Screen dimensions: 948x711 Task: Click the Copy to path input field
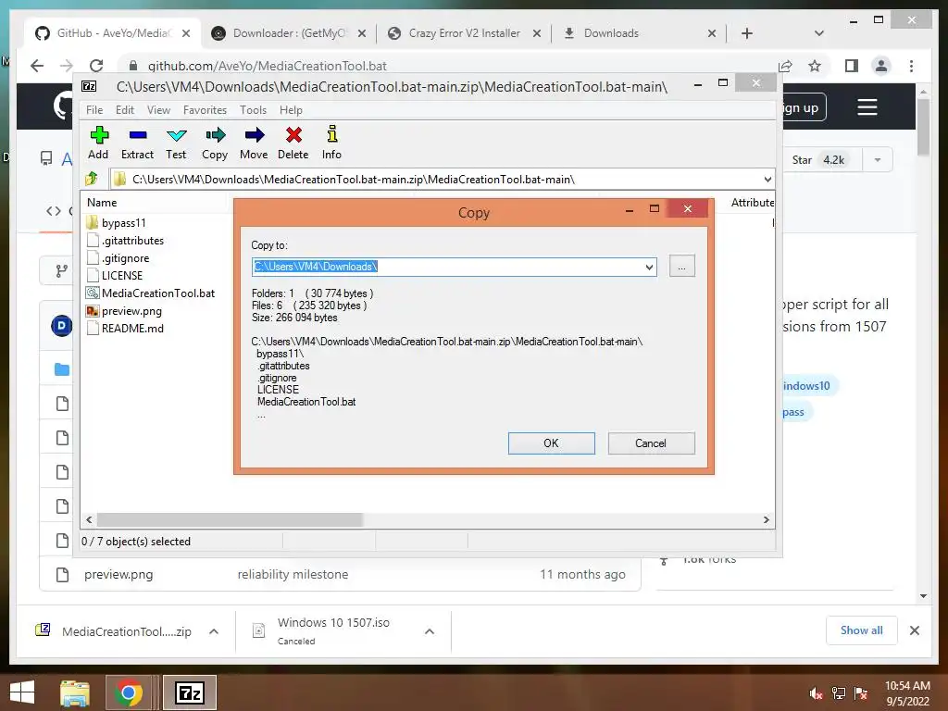[447, 267]
